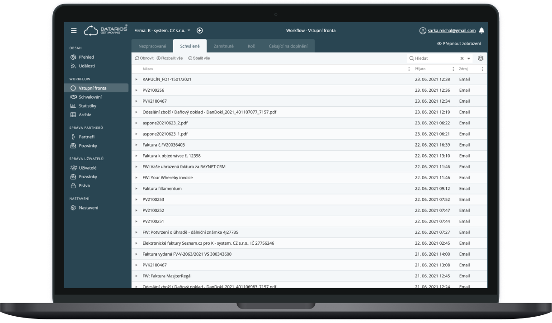
Task: Add a new company with plus icon
Action: tap(199, 30)
